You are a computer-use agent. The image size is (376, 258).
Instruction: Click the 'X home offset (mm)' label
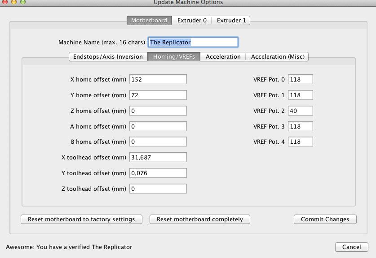click(x=98, y=79)
